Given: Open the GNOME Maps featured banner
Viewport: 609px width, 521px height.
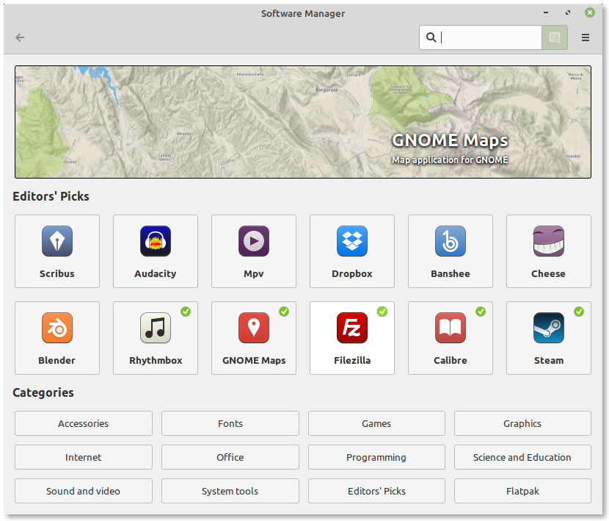Looking at the screenshot, I should pyautogui.click(x=303, y=122).
